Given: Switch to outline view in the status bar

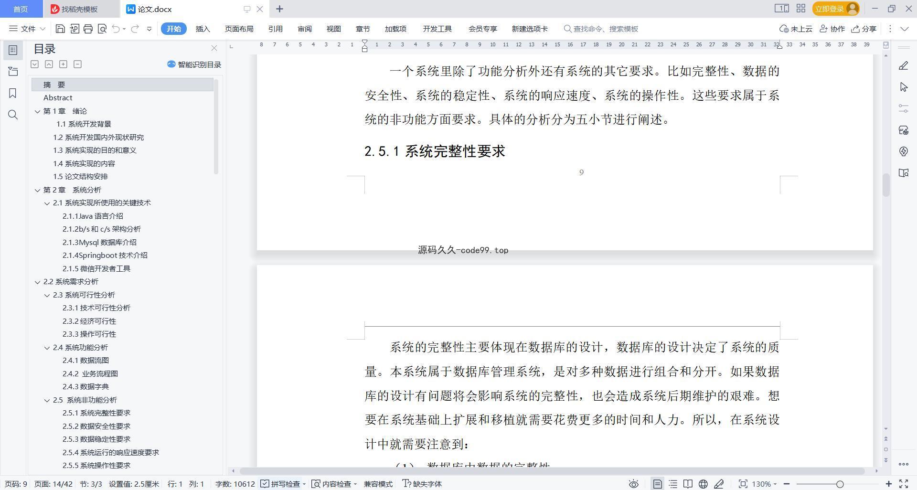Looking at the screenshot, I should click(673, 484).
